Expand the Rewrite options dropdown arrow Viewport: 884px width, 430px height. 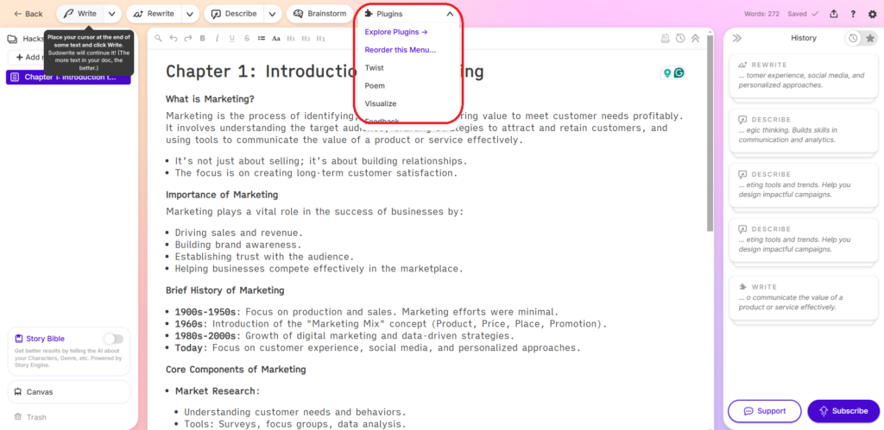[191, 14]
